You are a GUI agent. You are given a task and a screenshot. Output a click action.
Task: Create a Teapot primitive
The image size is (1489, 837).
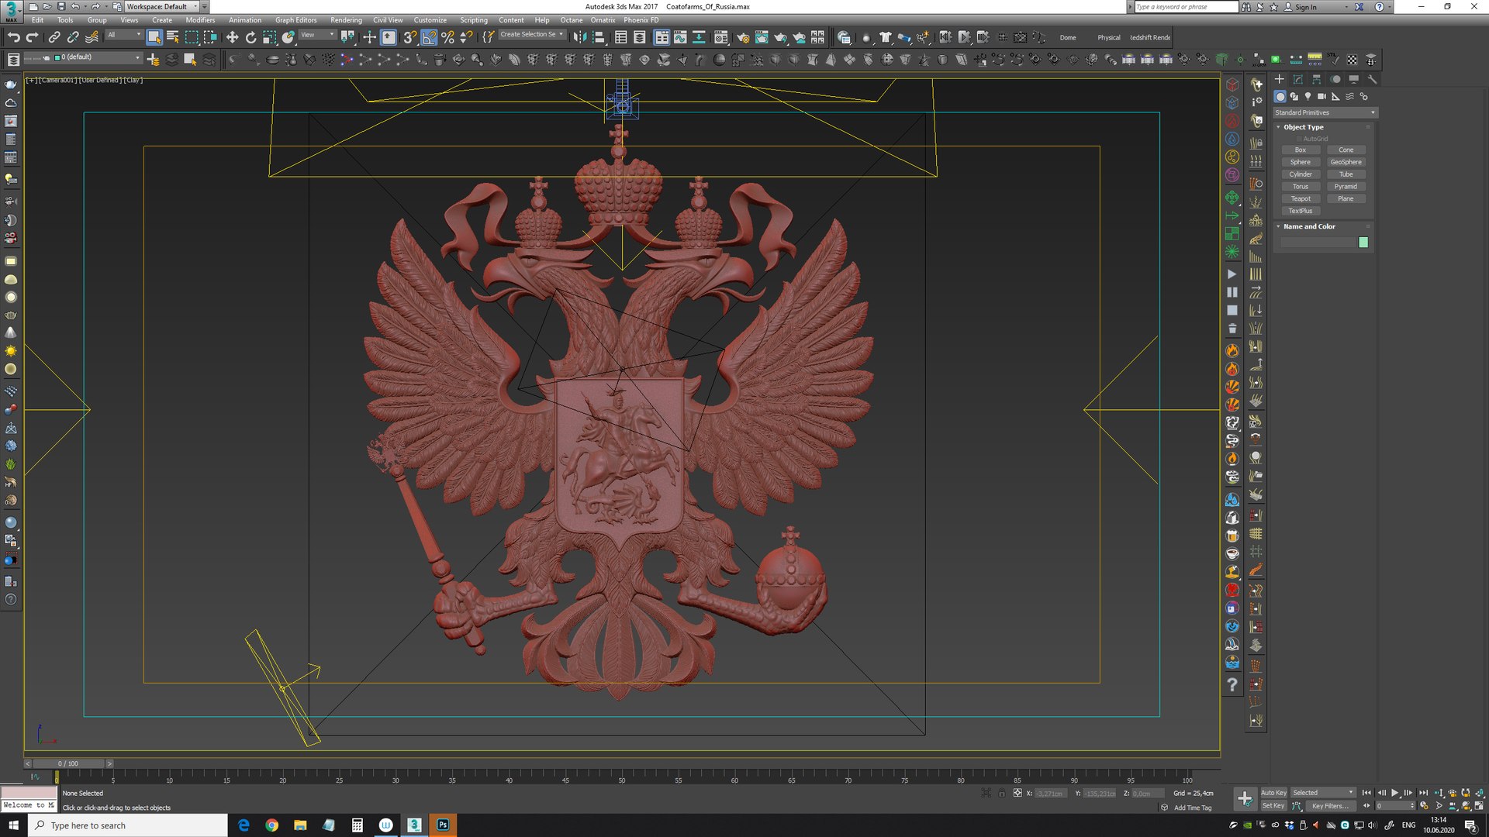[1301, 199]
